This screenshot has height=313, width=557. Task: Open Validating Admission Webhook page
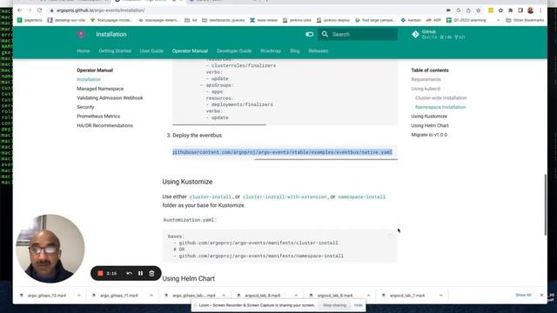110,98
